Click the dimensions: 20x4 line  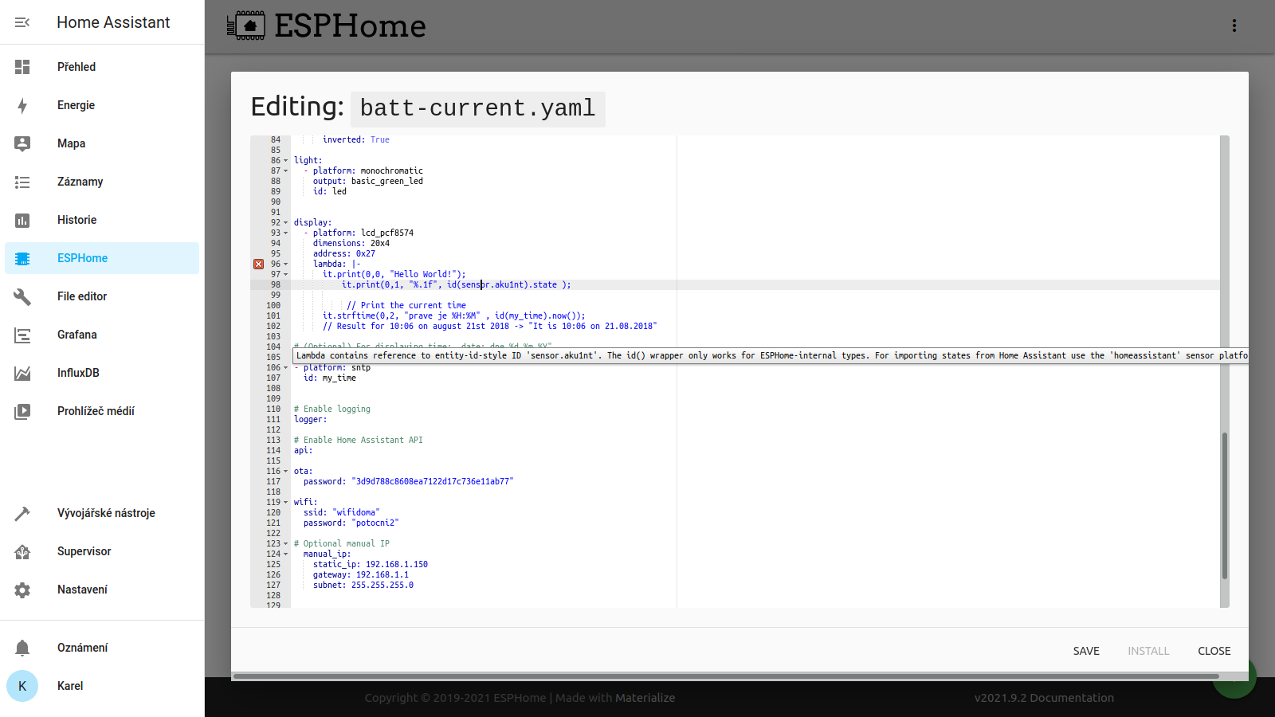351,243
